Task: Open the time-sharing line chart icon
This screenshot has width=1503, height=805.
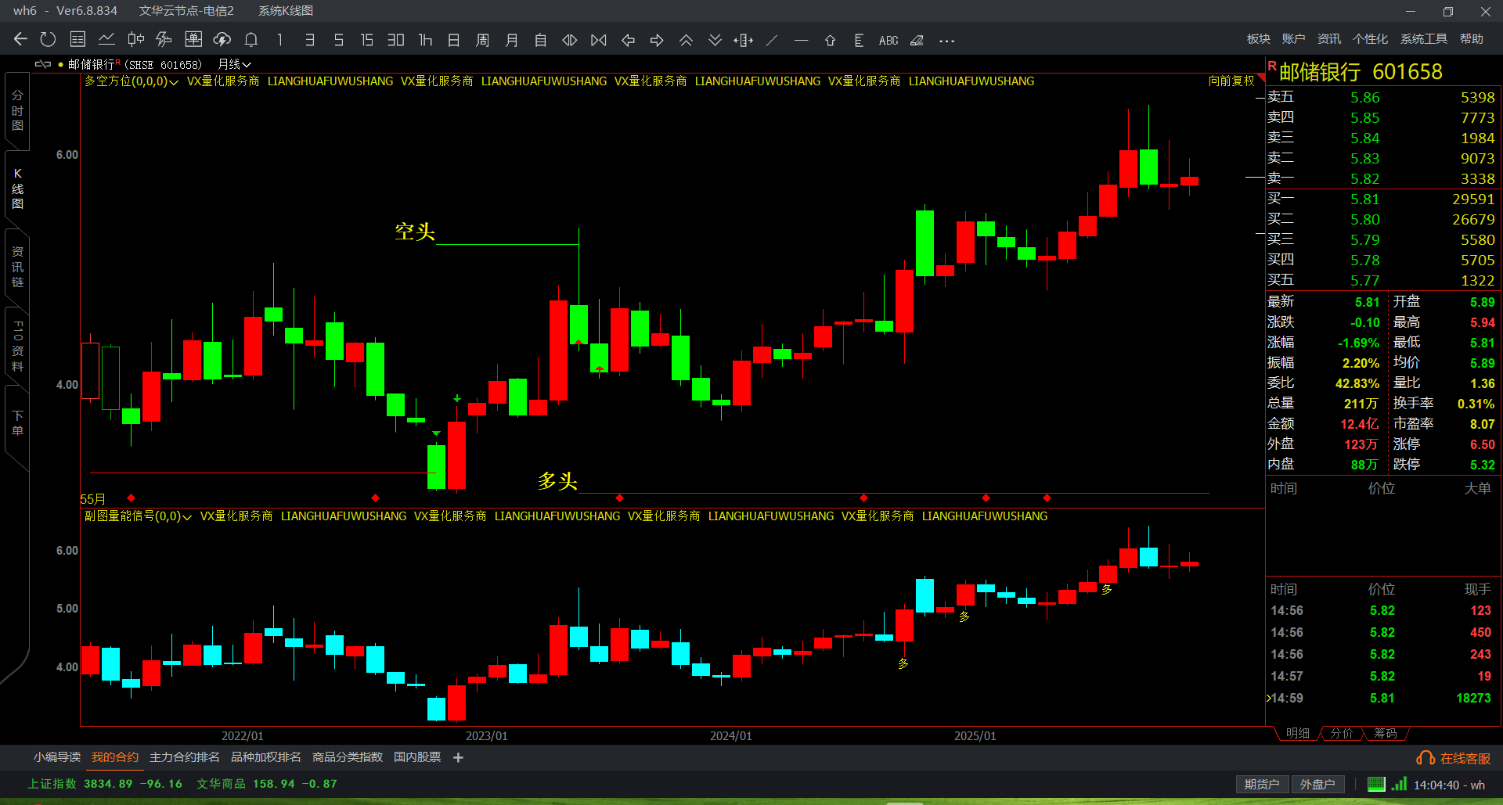Action: click(x=106, y=40)
